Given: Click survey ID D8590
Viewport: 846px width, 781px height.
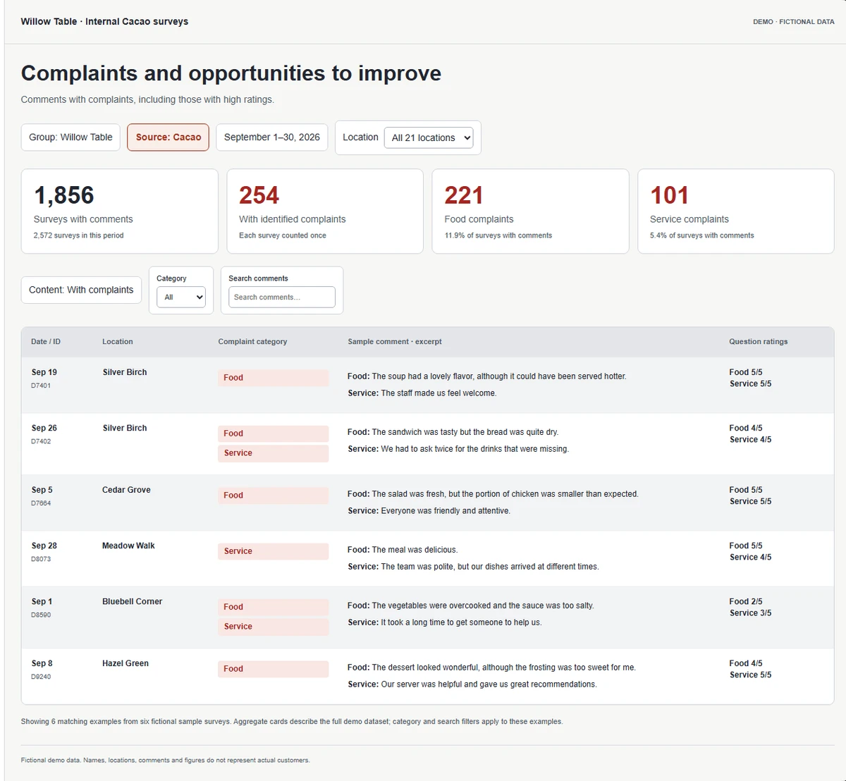Looking at the screenshot, I should pos(41,615).
